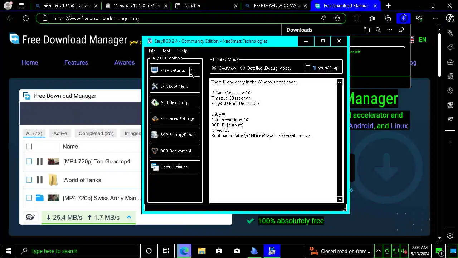Click Add New Entry in EasyBCD

click(175, 102)
